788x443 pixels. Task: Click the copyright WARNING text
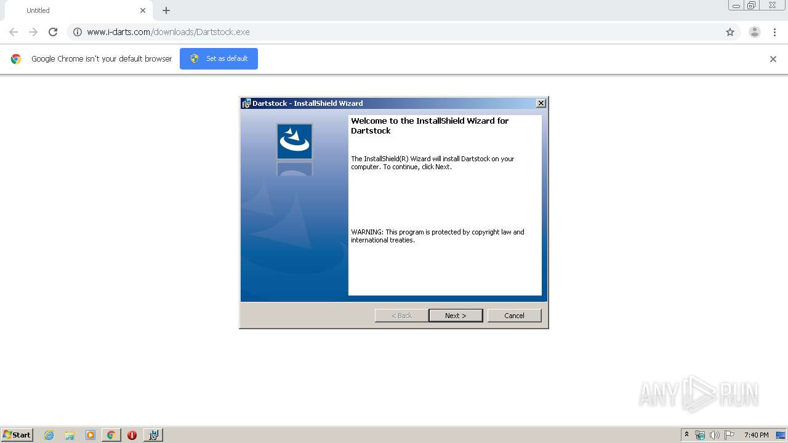click(x=438, y=236)
